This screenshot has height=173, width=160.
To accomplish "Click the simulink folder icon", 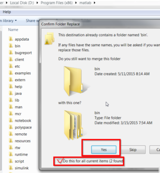I will pos(11,168).
